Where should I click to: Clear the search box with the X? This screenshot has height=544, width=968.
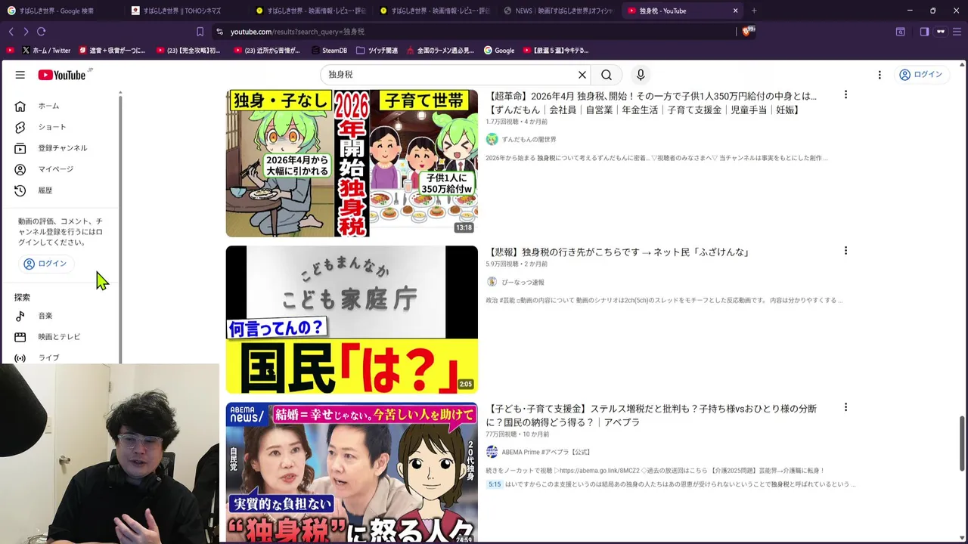[582, 75]
